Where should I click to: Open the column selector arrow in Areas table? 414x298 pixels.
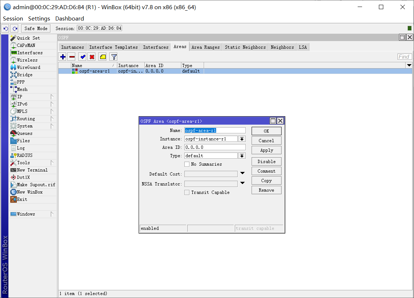(409, 65)
